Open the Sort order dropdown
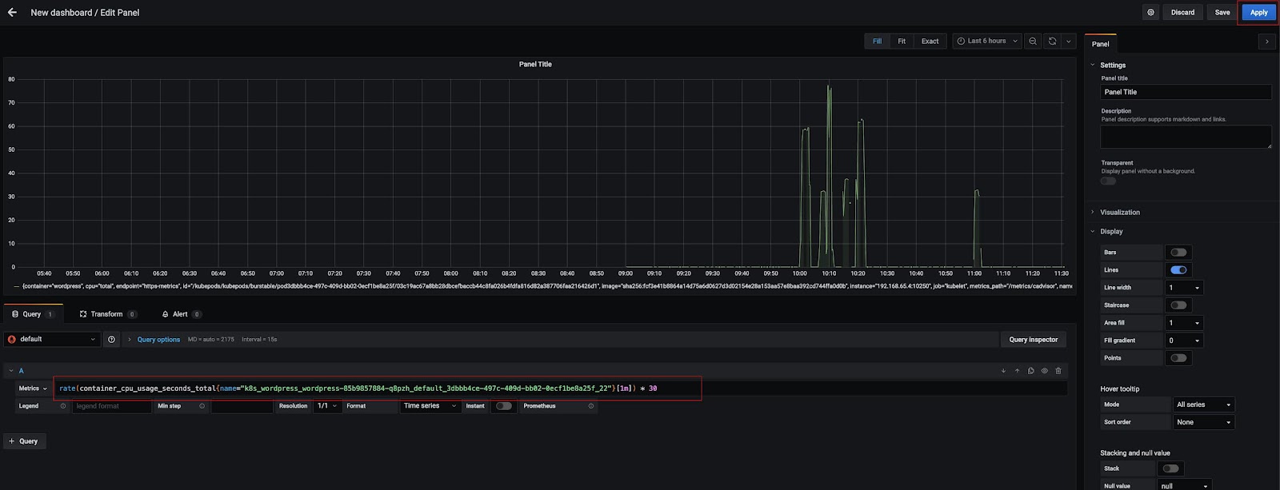The image size is (1280, 490). tap(1203, 422)
